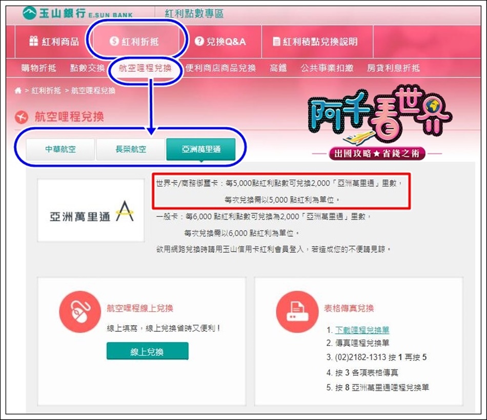The image size is (487, 420).
Task: Click the 紅利點數專區 header title
Action: [x=194, y=14]
